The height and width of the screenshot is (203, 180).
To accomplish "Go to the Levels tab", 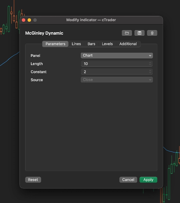I will 107,44.
